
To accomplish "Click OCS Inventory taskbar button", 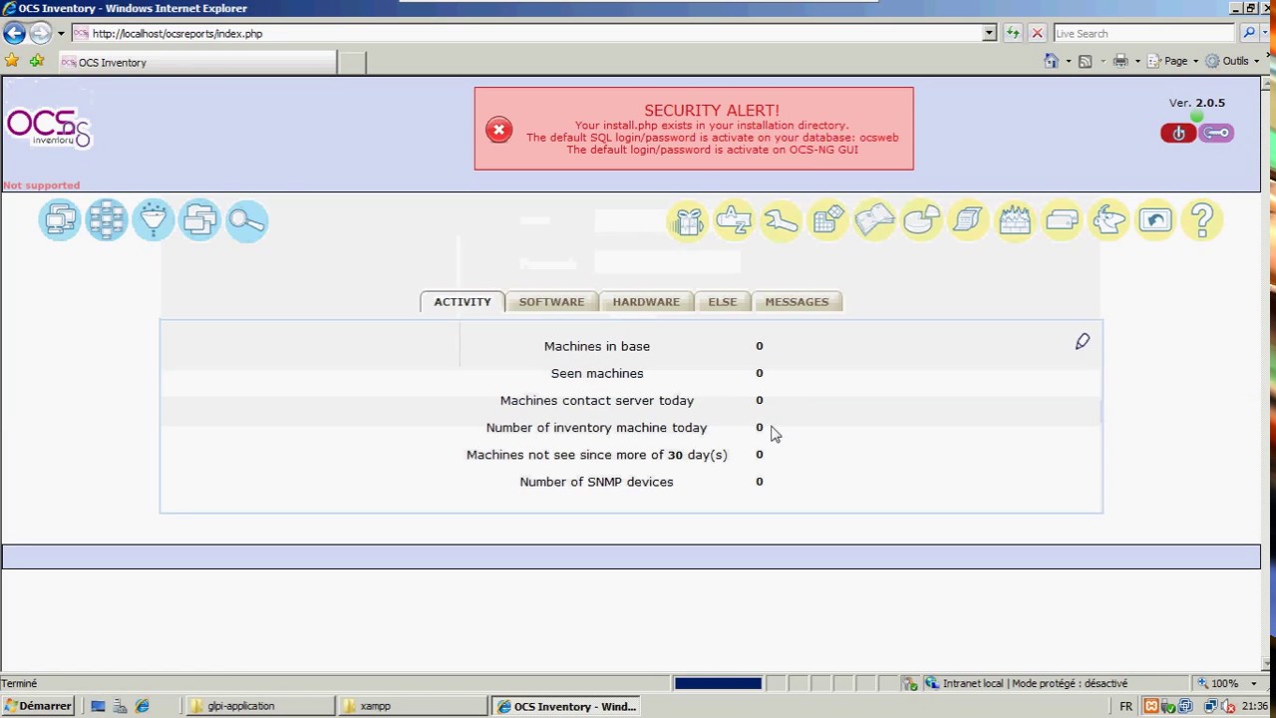I will pyautogui.click(x=565, y=706).
